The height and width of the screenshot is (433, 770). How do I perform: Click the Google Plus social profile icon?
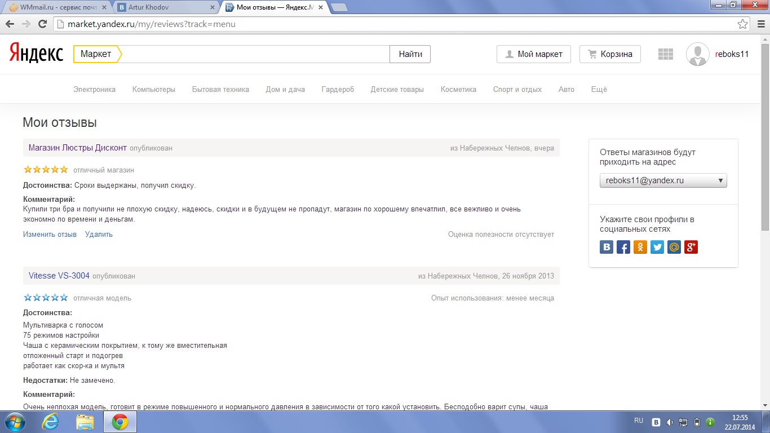[x=691, y=247]
